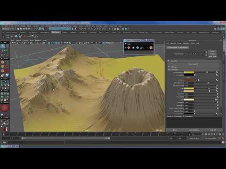Click the Load Attributes button
The height and width of the screenshot is (169, 226).
pos(194,130)
